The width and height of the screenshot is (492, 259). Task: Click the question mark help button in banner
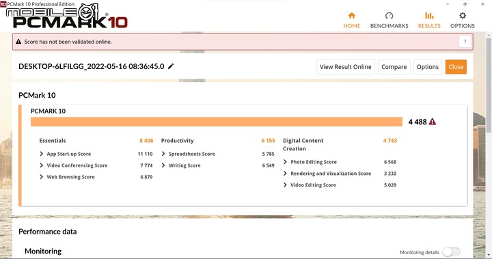(465, 42)
